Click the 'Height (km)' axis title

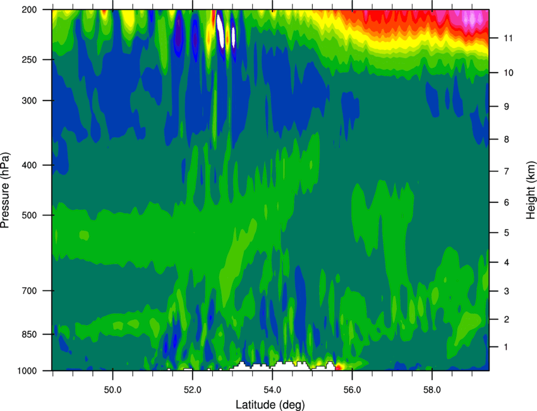[x=531, y=190]
